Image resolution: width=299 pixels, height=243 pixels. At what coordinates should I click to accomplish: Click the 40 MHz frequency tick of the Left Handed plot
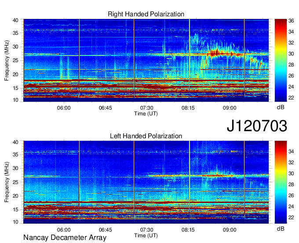(x=15, y=142)
